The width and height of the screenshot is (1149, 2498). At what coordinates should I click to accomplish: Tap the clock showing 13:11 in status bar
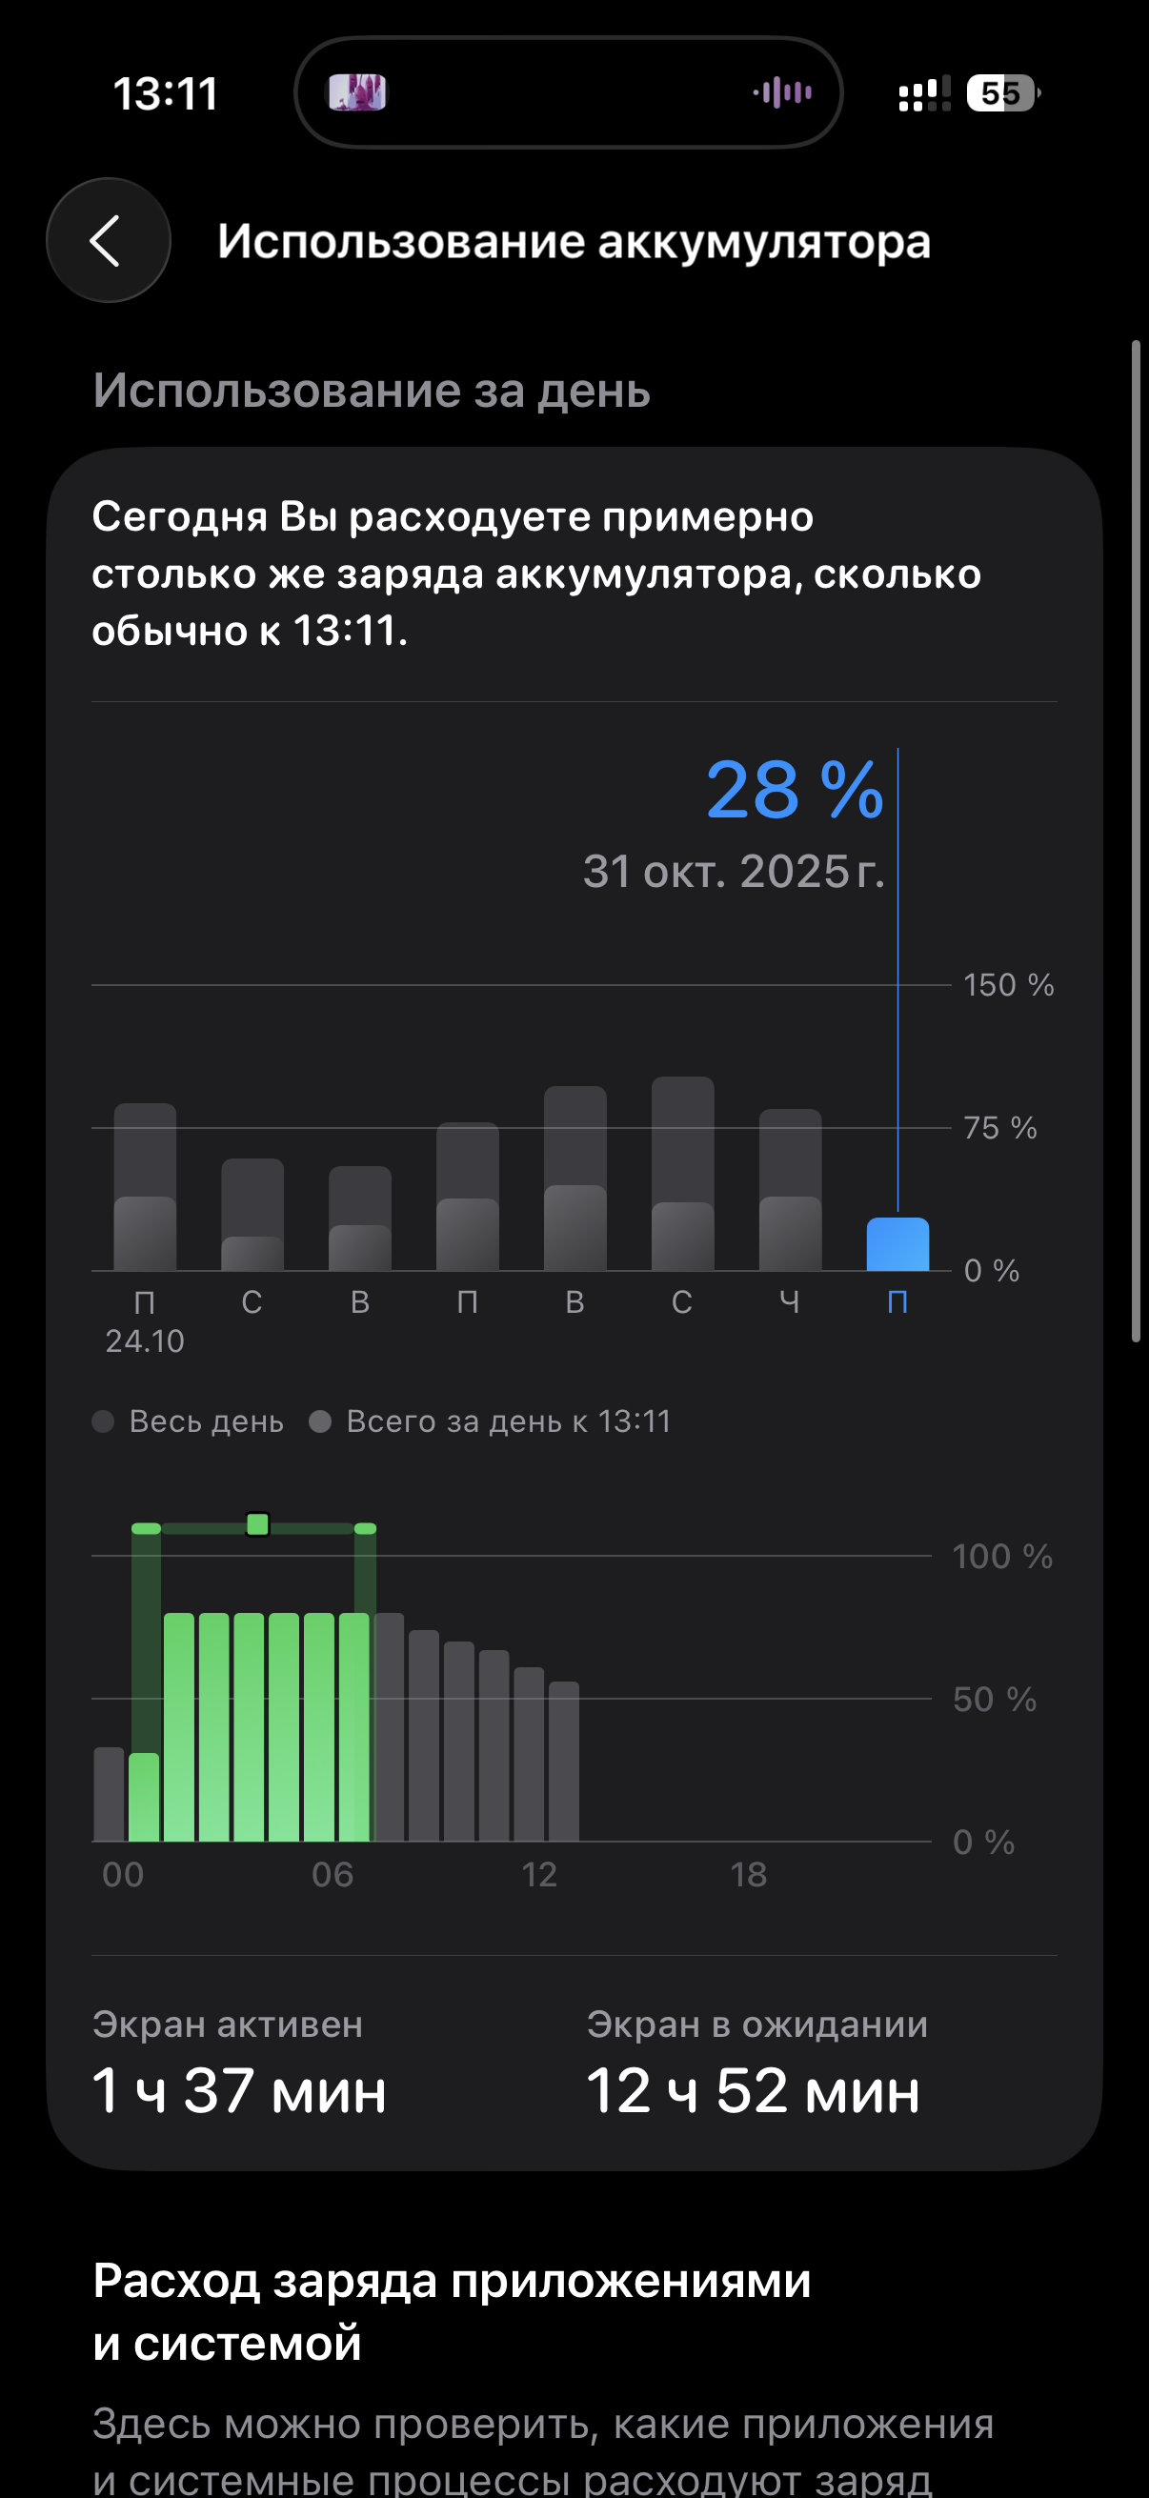coord(166,94)
